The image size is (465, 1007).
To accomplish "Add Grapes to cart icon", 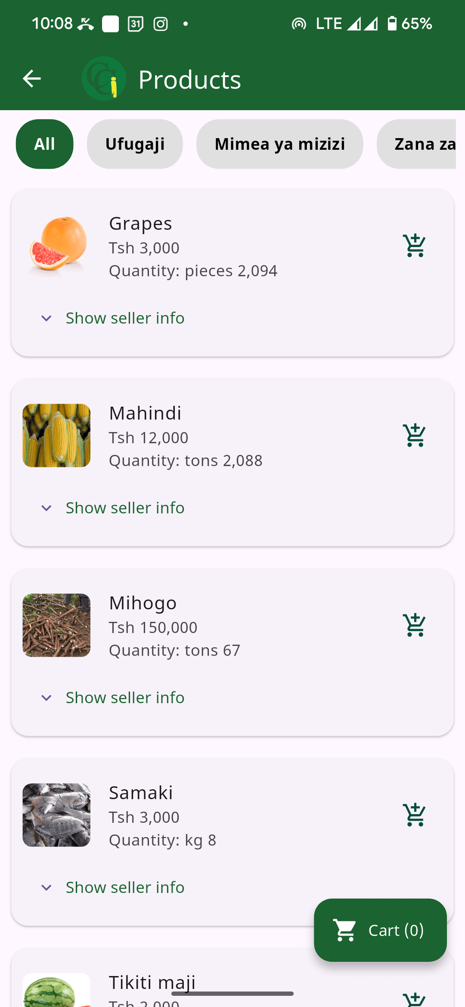I will point(414,246).
